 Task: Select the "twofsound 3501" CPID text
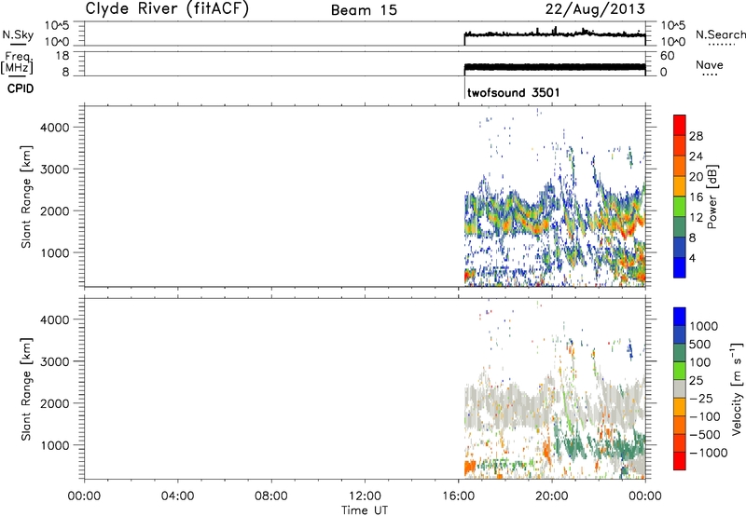[x=514, y=92]
